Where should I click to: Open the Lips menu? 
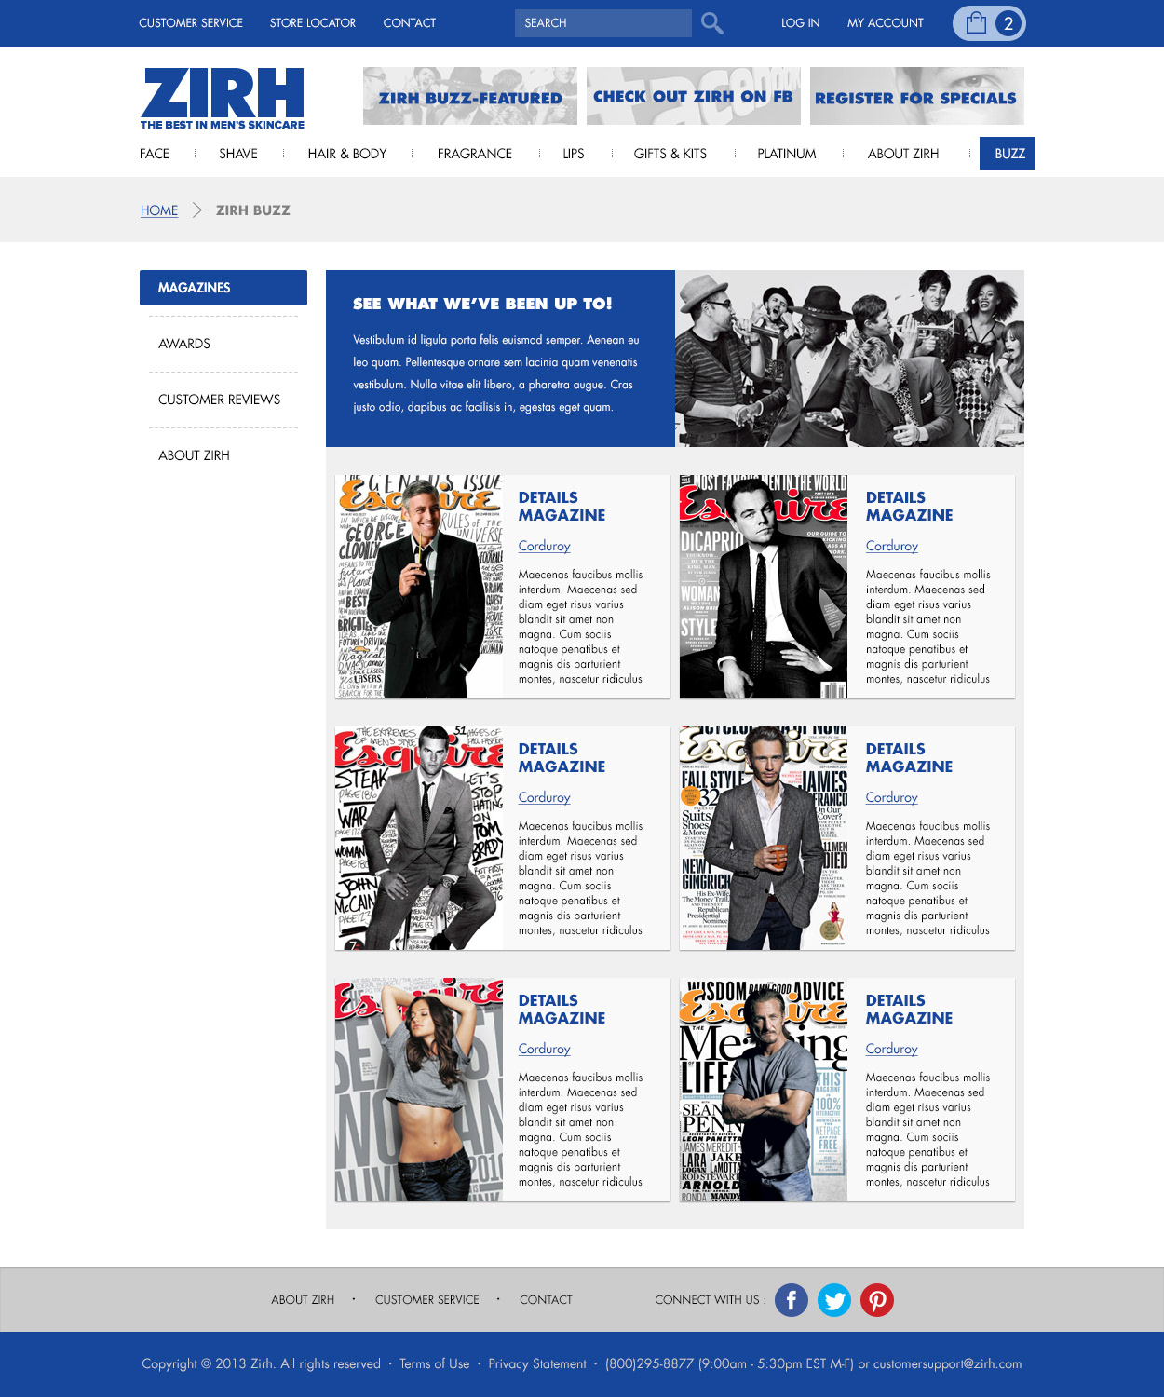pyautogui.click(x=574, y=154)
